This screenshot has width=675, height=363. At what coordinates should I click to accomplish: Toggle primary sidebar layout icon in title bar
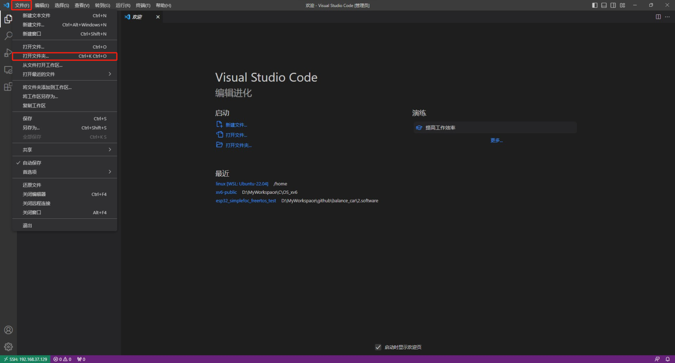594,5
